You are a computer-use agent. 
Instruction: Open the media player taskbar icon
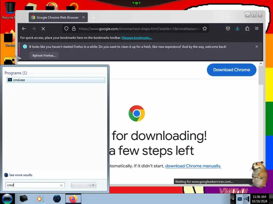pos(40,199)
